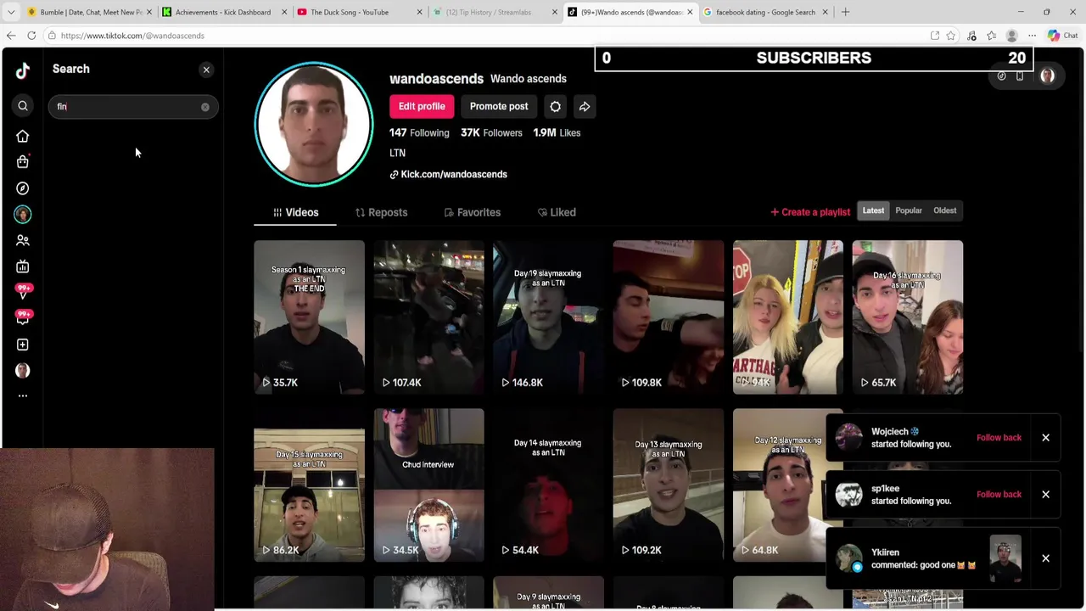Viewport: 1086px width, 611px height.
Task: Open the Chud interview video
Action: (x=428, y=485)
